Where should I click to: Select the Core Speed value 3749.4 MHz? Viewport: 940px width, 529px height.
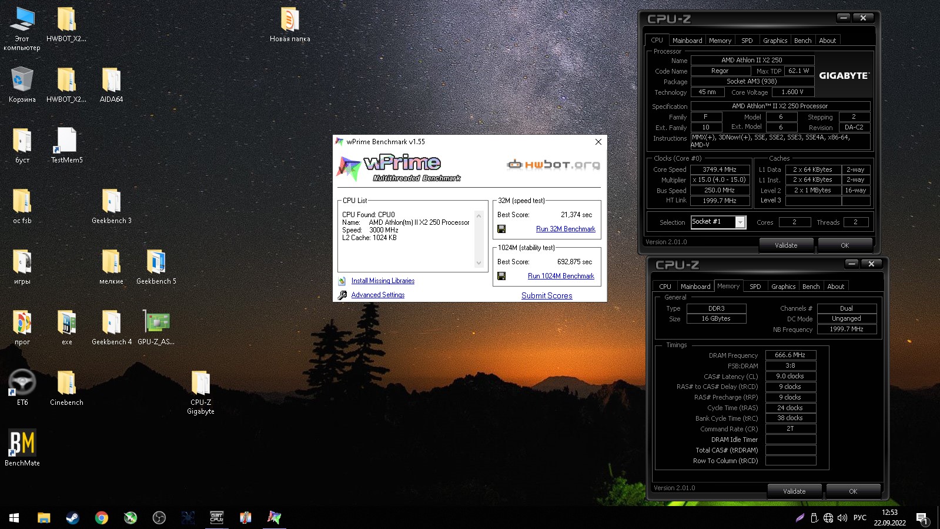pyautogui.click(x=720, y=169)
